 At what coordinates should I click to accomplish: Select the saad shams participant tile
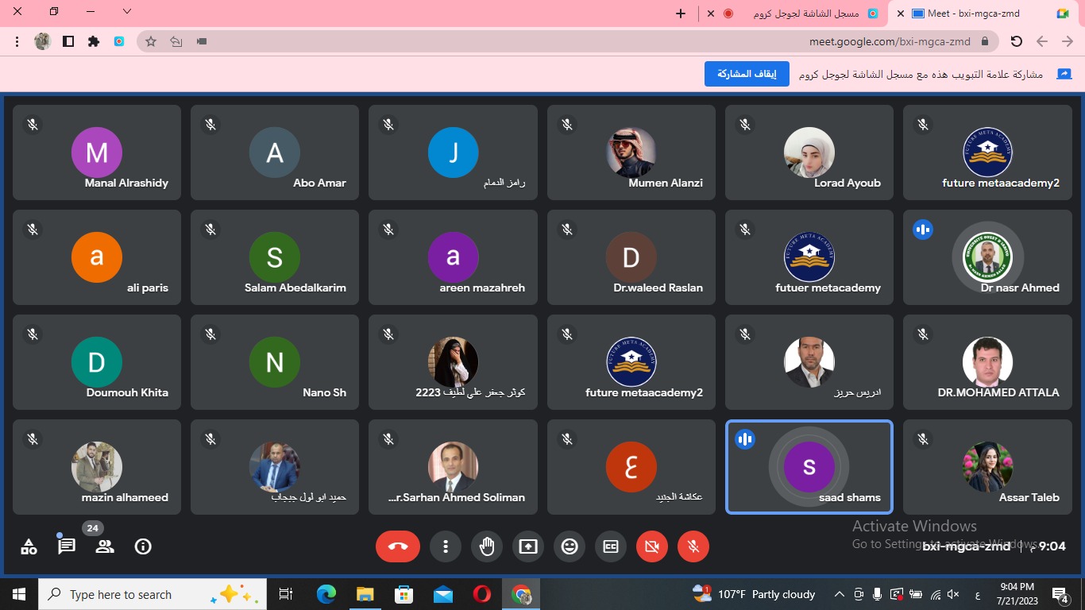point(809,467)
